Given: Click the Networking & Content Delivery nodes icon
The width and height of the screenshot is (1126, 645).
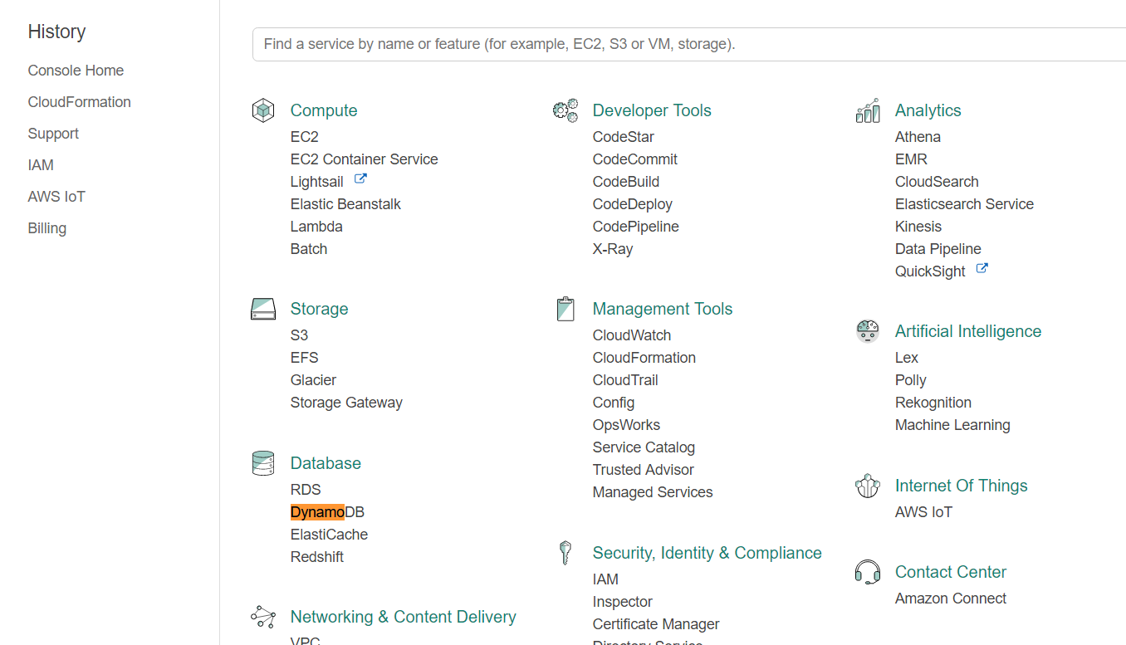Looking at the screenshot, I should 263,617.
